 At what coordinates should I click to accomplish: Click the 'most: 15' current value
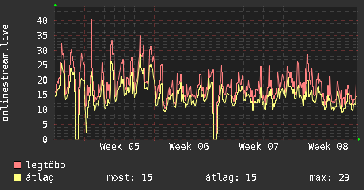129,178
